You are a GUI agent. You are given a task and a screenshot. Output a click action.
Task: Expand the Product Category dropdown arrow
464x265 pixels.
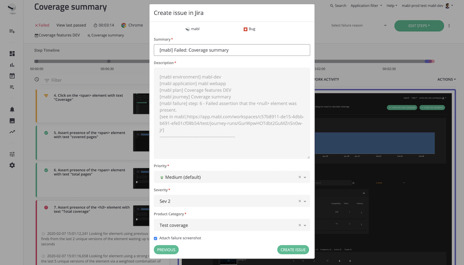click(x=305, y=226)
